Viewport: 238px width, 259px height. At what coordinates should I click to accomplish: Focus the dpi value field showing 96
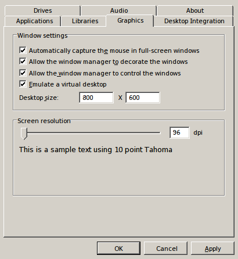pyautogui.click(x=179, y=132)
